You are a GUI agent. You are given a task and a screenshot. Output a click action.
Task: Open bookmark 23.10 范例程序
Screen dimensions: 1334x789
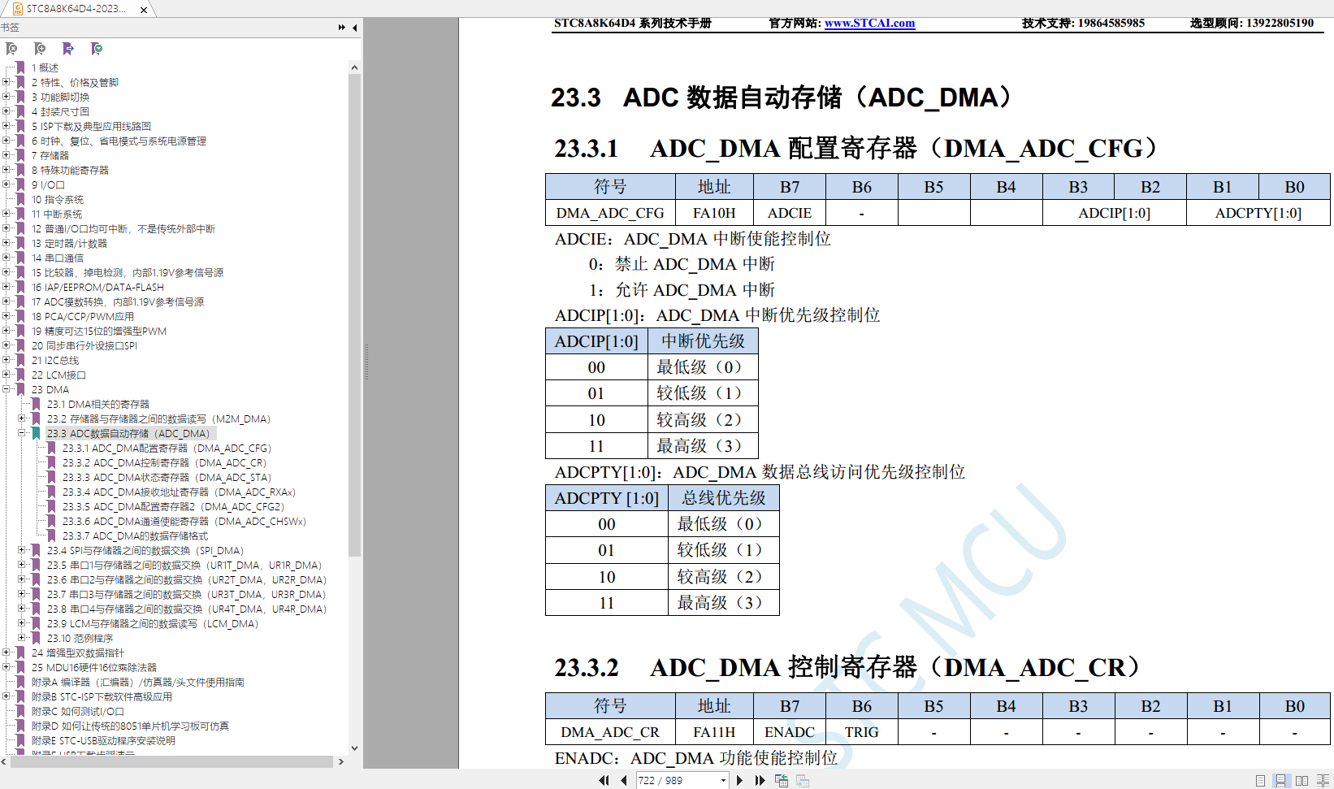[x=80, y=638]
